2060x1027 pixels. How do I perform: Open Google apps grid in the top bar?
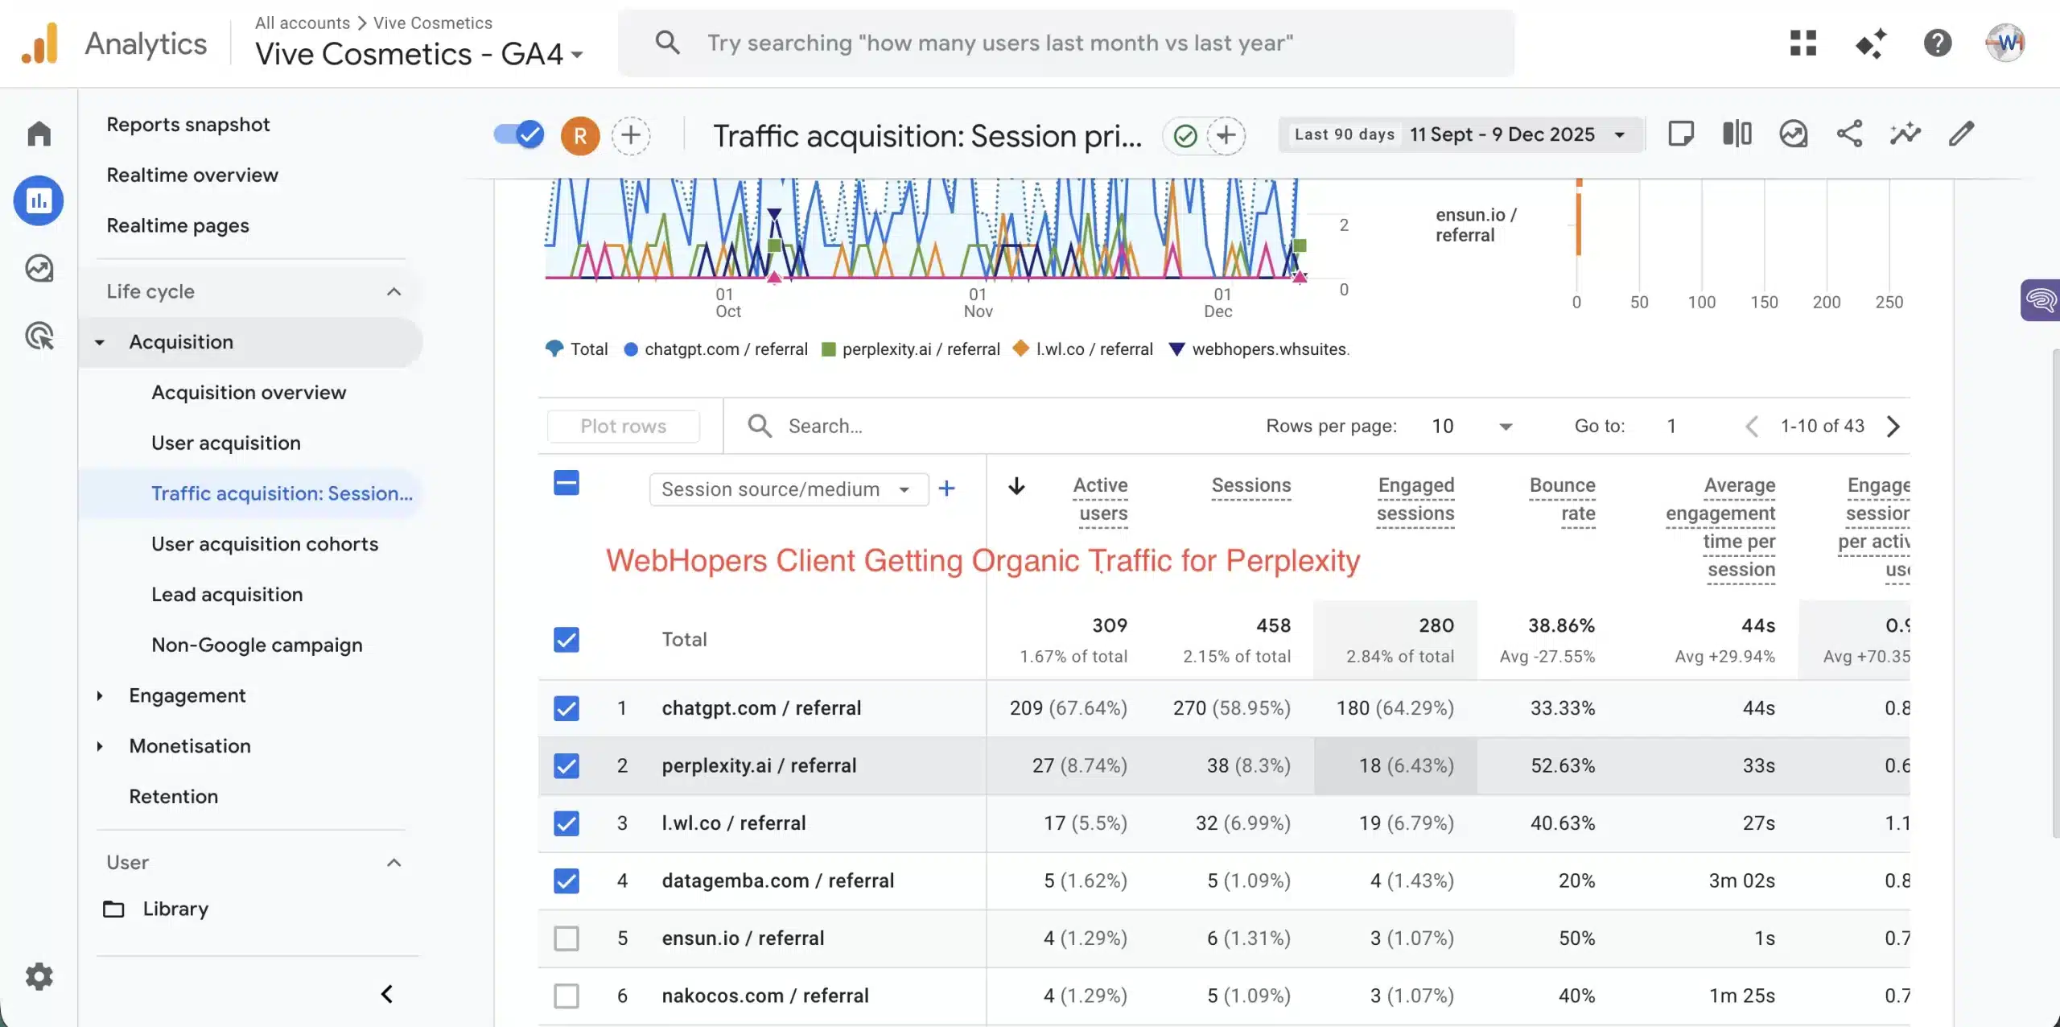pyautogui.click(x=1803, y=43)
